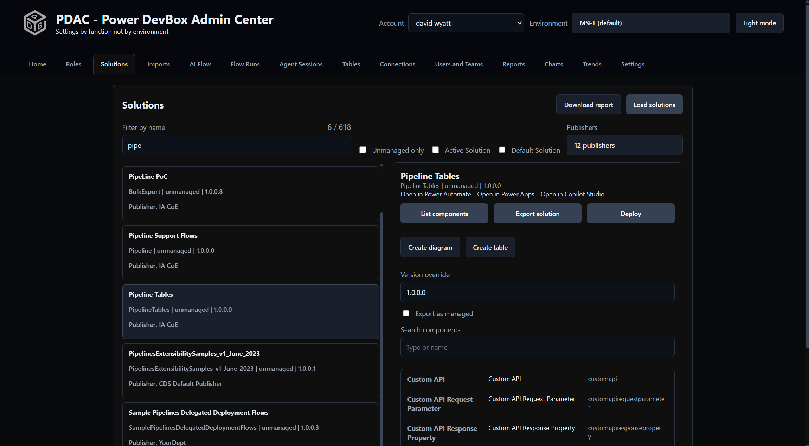Open the Account dropdown showing david wyatt
The image size is (809, 446).
[x=466, y=23]
